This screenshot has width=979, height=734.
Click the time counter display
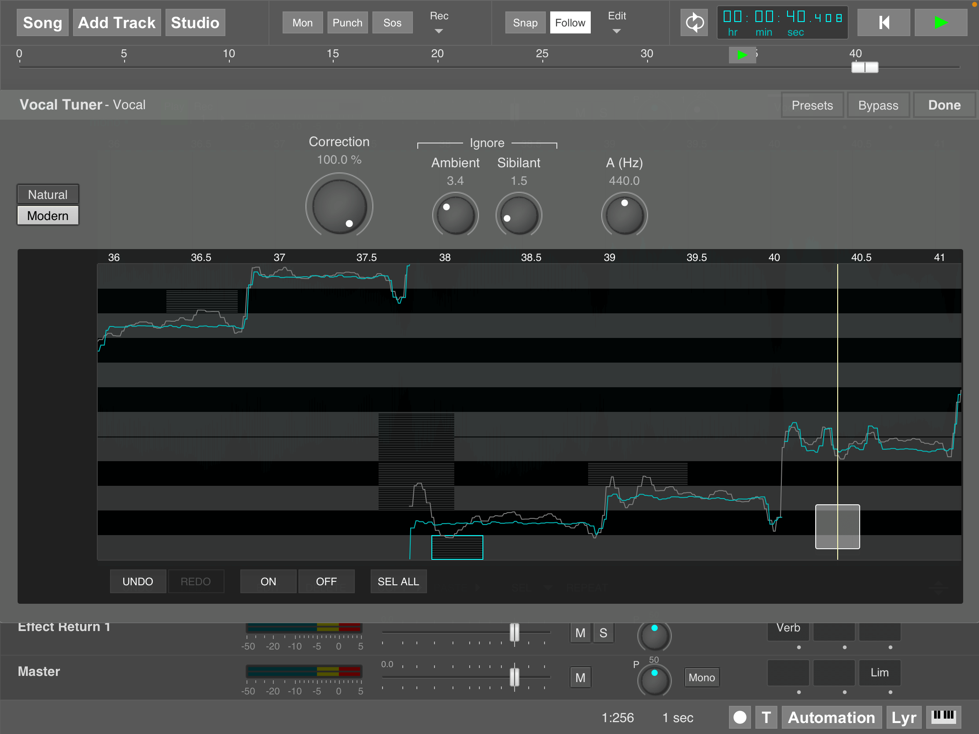click(x=782, y=22)
